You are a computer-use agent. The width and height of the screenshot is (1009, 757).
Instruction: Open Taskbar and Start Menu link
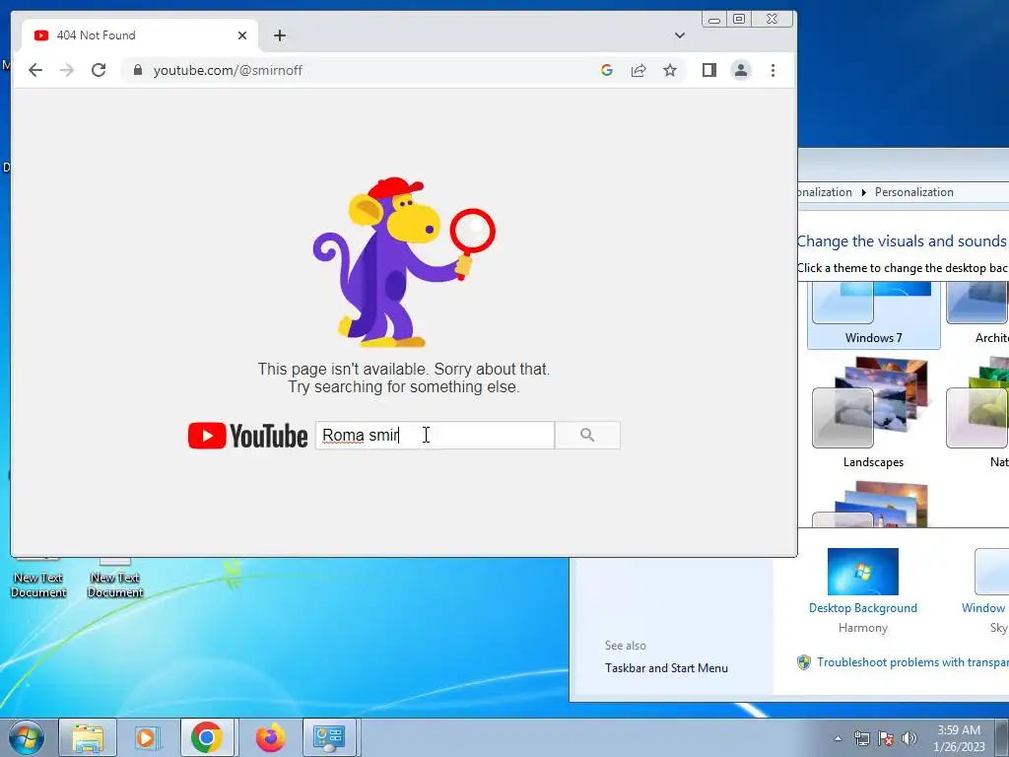tap(666, 668)
